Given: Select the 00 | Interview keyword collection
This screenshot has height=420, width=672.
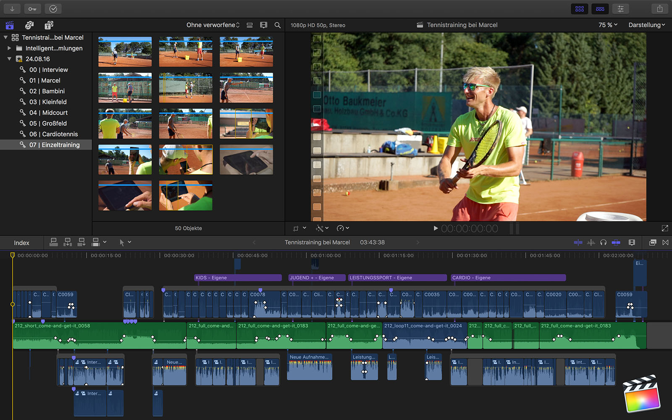Looking at the screenshot, I should coord(48,70).
